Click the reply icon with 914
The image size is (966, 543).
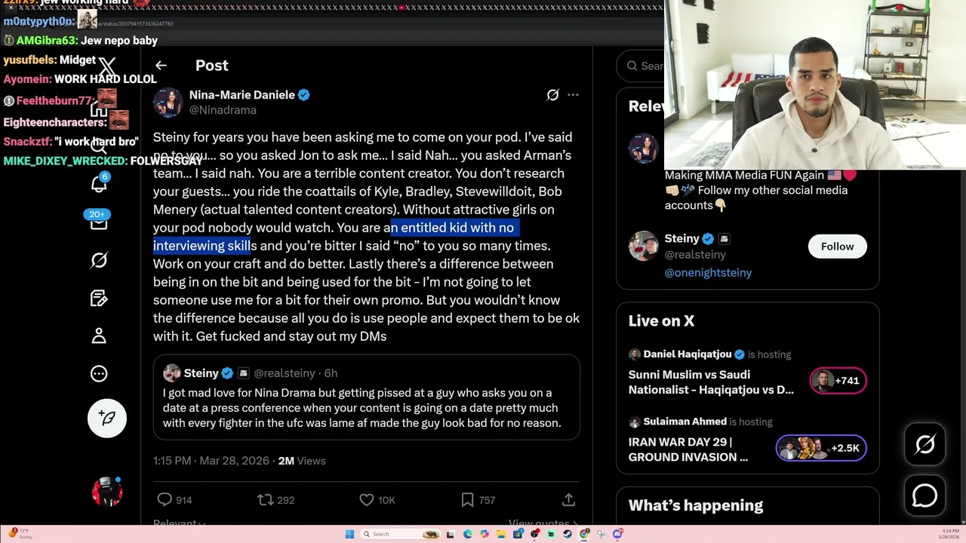tap(165, 499)
